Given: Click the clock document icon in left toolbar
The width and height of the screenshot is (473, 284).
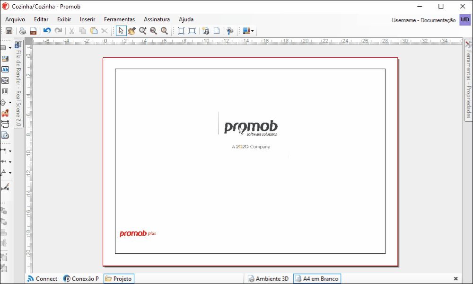Looking at the screenshot, I should click(x=5, y=135).
